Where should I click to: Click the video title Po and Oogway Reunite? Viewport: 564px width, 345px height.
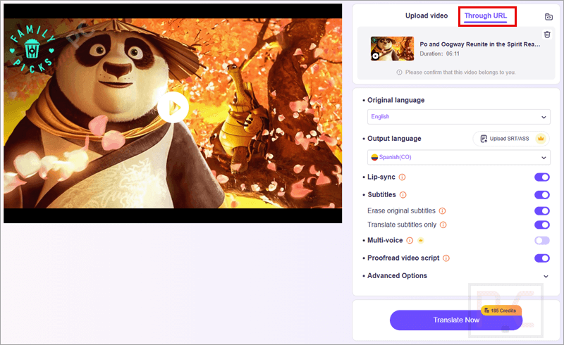480,44
